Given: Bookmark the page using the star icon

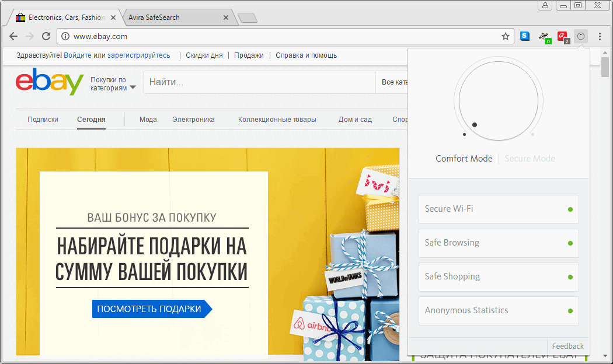Looking at the screenshot, I should (x=505, y=36).
